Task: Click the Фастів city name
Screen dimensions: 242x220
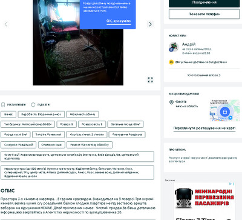Action: tap(181, 102)
